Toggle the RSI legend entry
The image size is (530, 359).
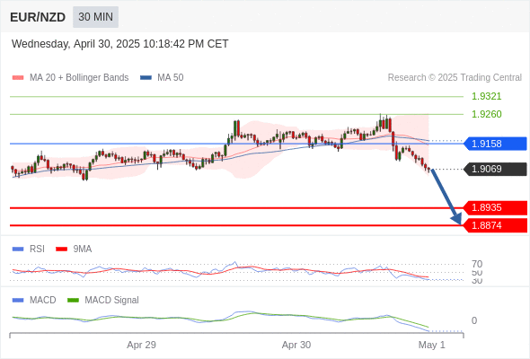37,249
